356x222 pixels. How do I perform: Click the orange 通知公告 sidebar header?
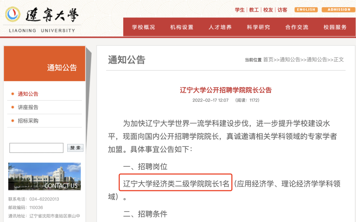click(x=44, y=64)
